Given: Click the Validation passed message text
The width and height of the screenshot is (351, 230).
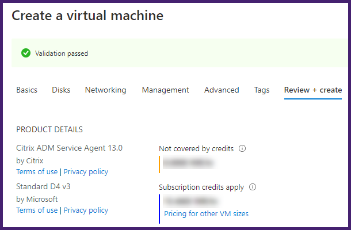Looking at the screenshot, I should click(62, 53).
